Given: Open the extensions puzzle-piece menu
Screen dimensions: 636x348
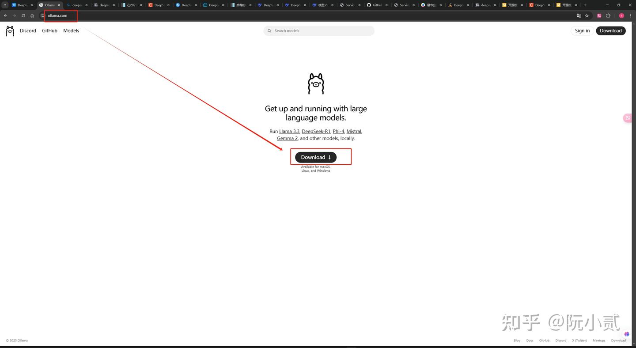Looking at the screenshot, I should tap(608, 15).
